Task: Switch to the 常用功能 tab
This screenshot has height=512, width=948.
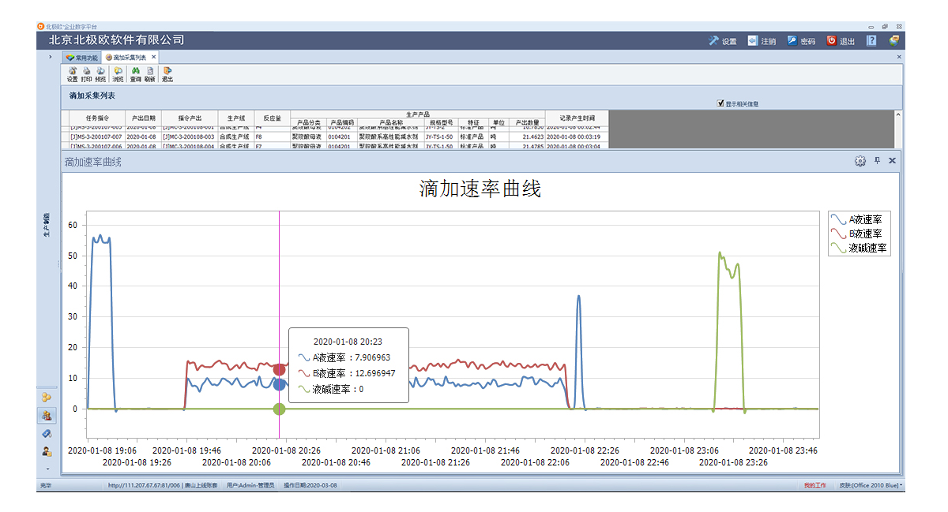Action: [x=82, y=58]
